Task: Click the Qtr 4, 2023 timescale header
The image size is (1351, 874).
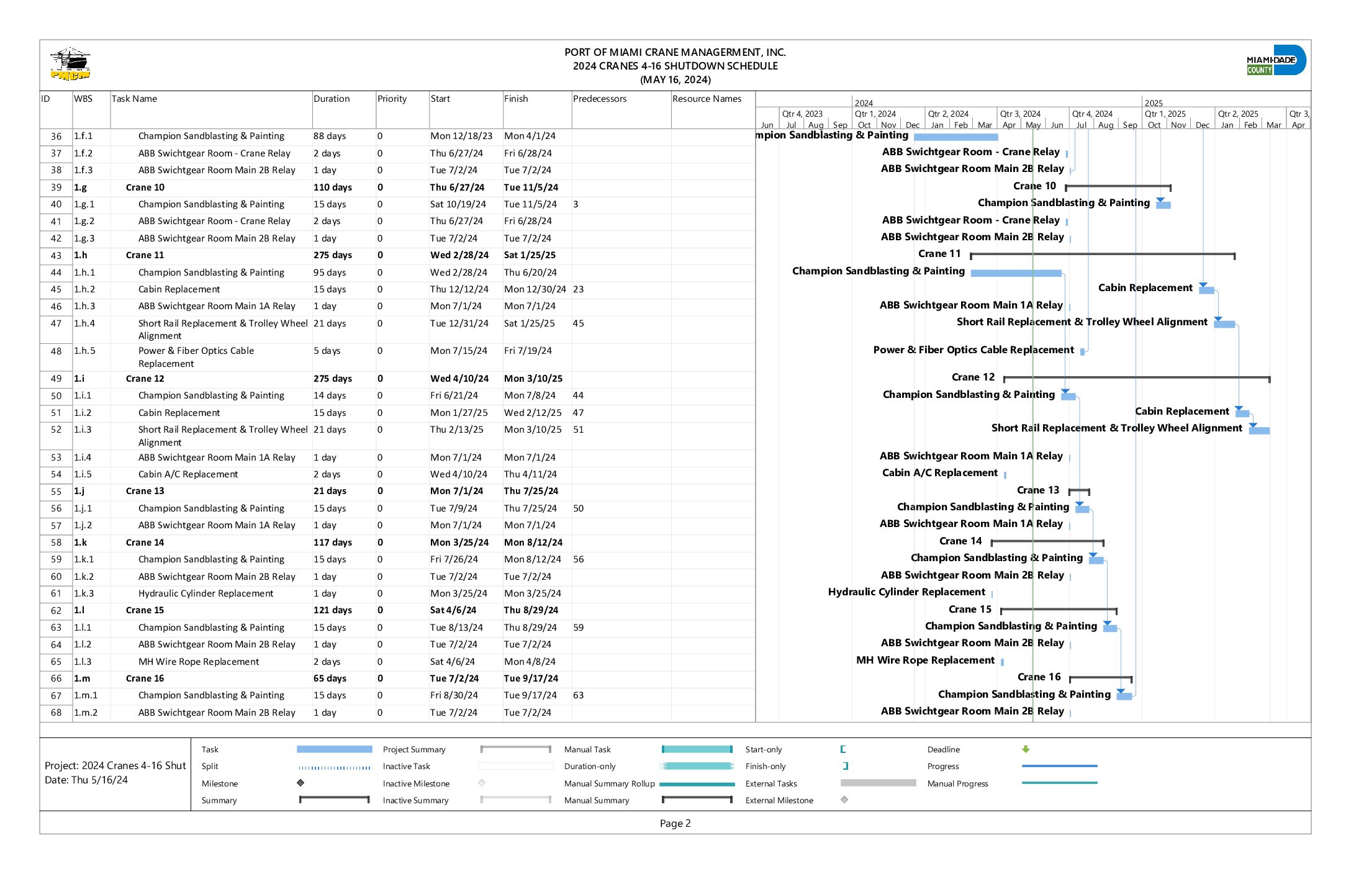Action: [x=816, y=114]
